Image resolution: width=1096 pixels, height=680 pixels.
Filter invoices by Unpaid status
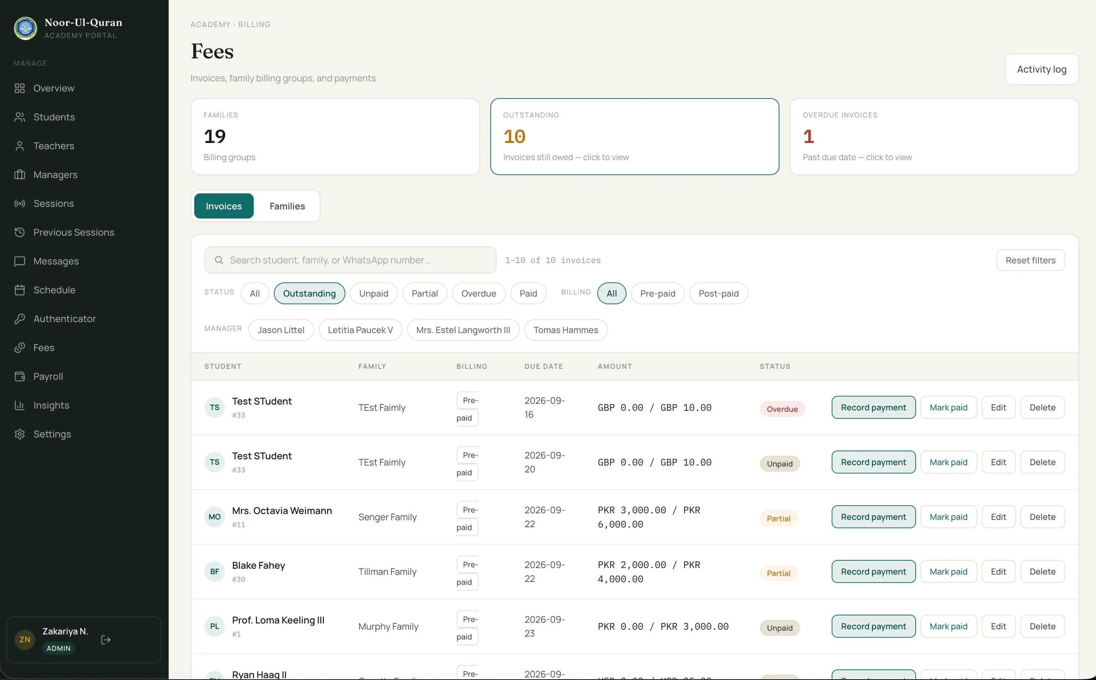tap(373, 293)
